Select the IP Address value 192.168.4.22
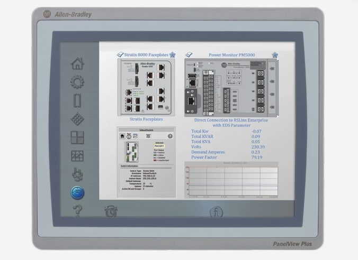Image resolution: width=358 pixels, height=260 pixels. pyautogui.click(x=149, y=176)
